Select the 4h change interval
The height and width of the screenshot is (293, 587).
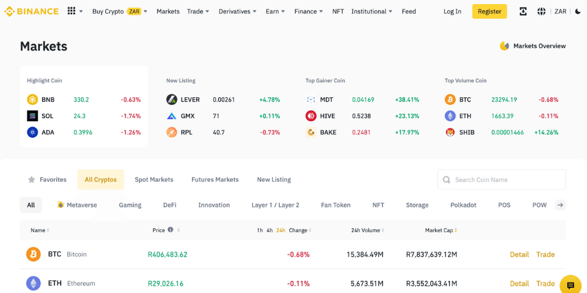coord(269,230)
